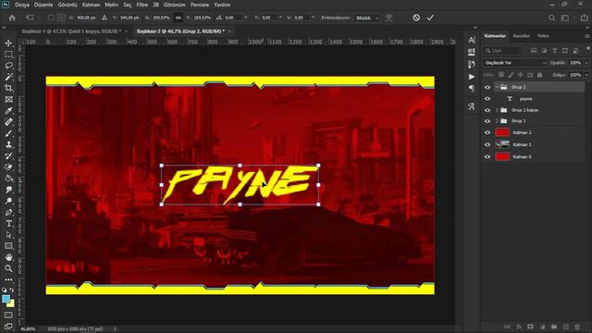Select the Rectangular Marquee tool
592x333 pixels.
point(8,55)
